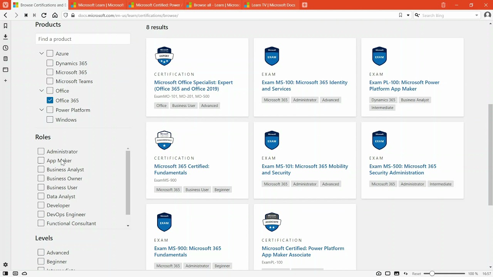Switch to Microsoft Learn tab
Viewport: 493px width, 277px height.
97,5
